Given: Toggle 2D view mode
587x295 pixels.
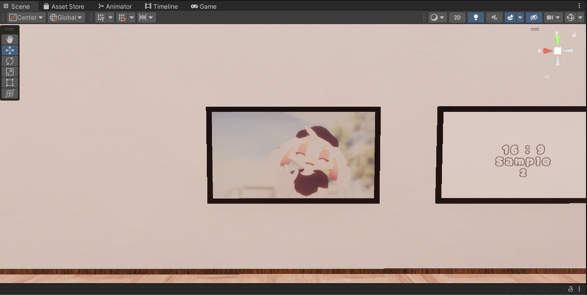Looking at the screenshot, I should coord(457,18).
